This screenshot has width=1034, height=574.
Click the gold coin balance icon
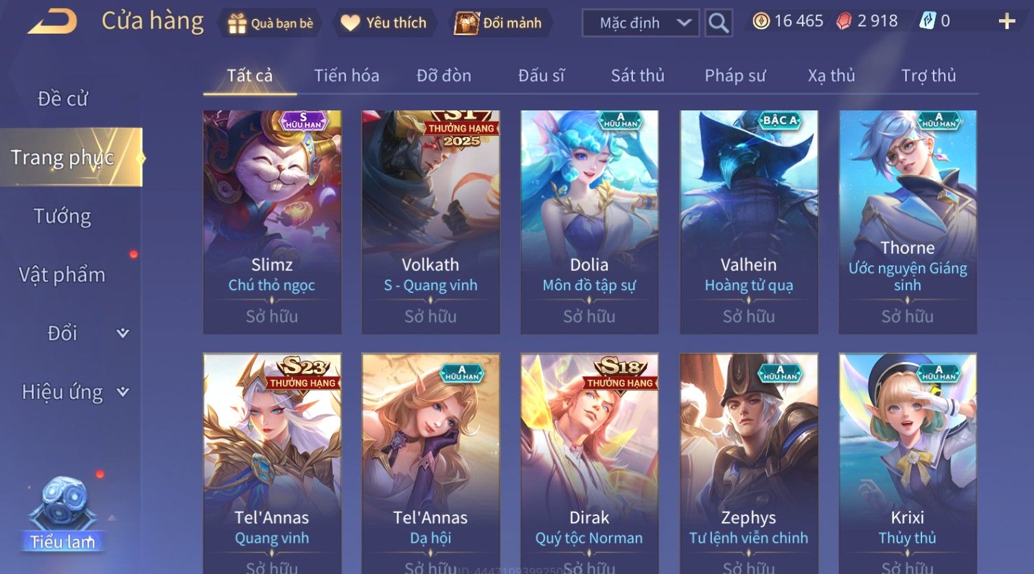pyautogui.click(x=761, y=21)
